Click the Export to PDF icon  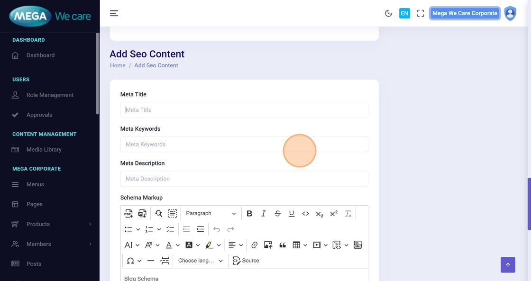[128, 214]
